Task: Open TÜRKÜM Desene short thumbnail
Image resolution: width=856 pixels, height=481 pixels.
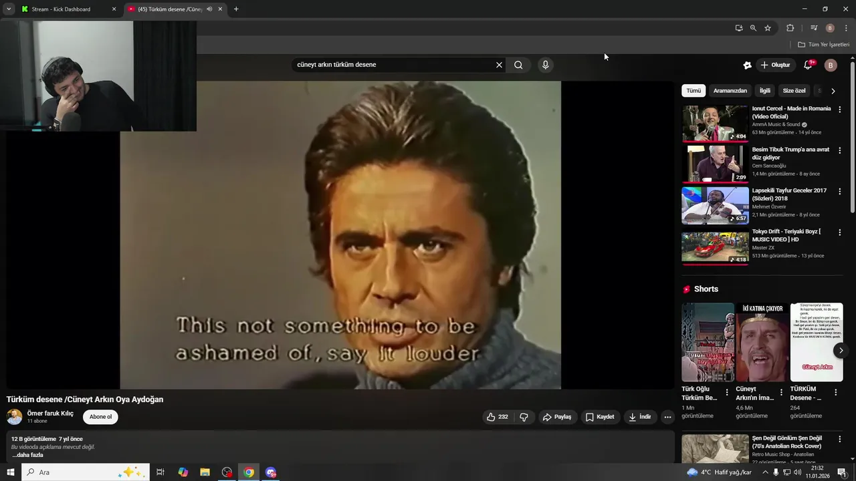Action: coord(817,342)
